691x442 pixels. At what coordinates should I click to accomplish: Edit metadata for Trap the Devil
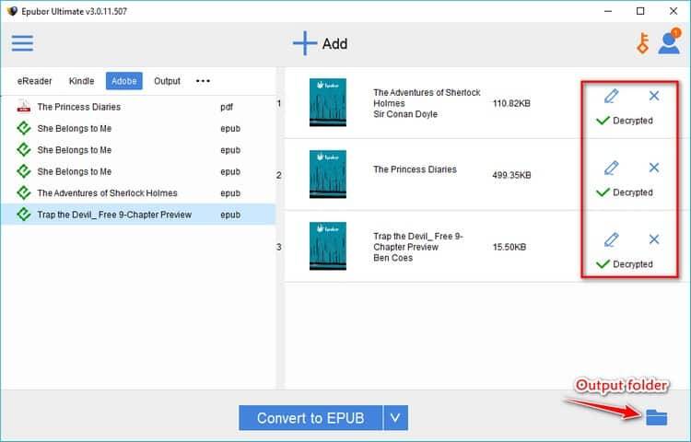[x=611, y=239]
